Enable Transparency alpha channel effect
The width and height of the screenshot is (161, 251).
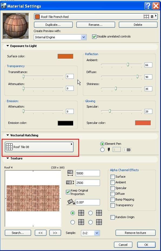[113, 205]
